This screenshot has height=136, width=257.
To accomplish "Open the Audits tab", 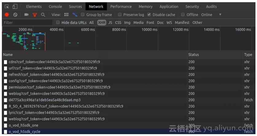I will [x=211, y=6].
